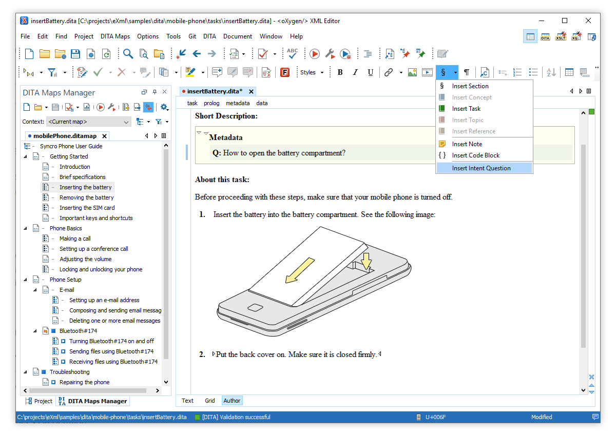Screen dimensions: 616x436
Task: Open the Styles dropdown
Action: [x=312, y=72]
